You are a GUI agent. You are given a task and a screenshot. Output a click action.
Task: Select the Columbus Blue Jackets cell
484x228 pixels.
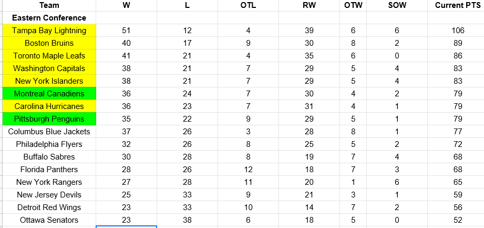click(49, 132)
